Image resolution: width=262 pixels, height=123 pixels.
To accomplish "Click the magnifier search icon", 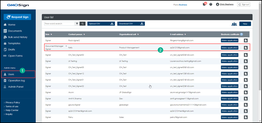I will coord(82,24).
